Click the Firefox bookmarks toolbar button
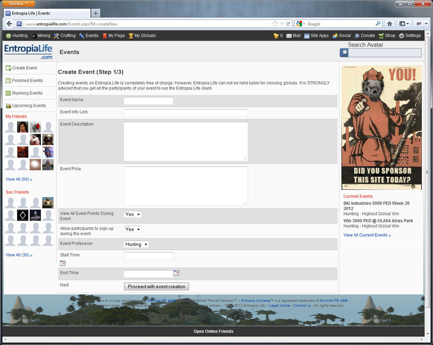The height and width of the screenshot is (345, 433). pos(404,24)
